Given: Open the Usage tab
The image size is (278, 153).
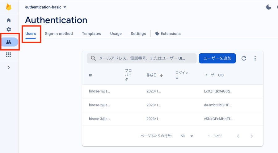Looking at the screenshot, I should pos(116,34).
